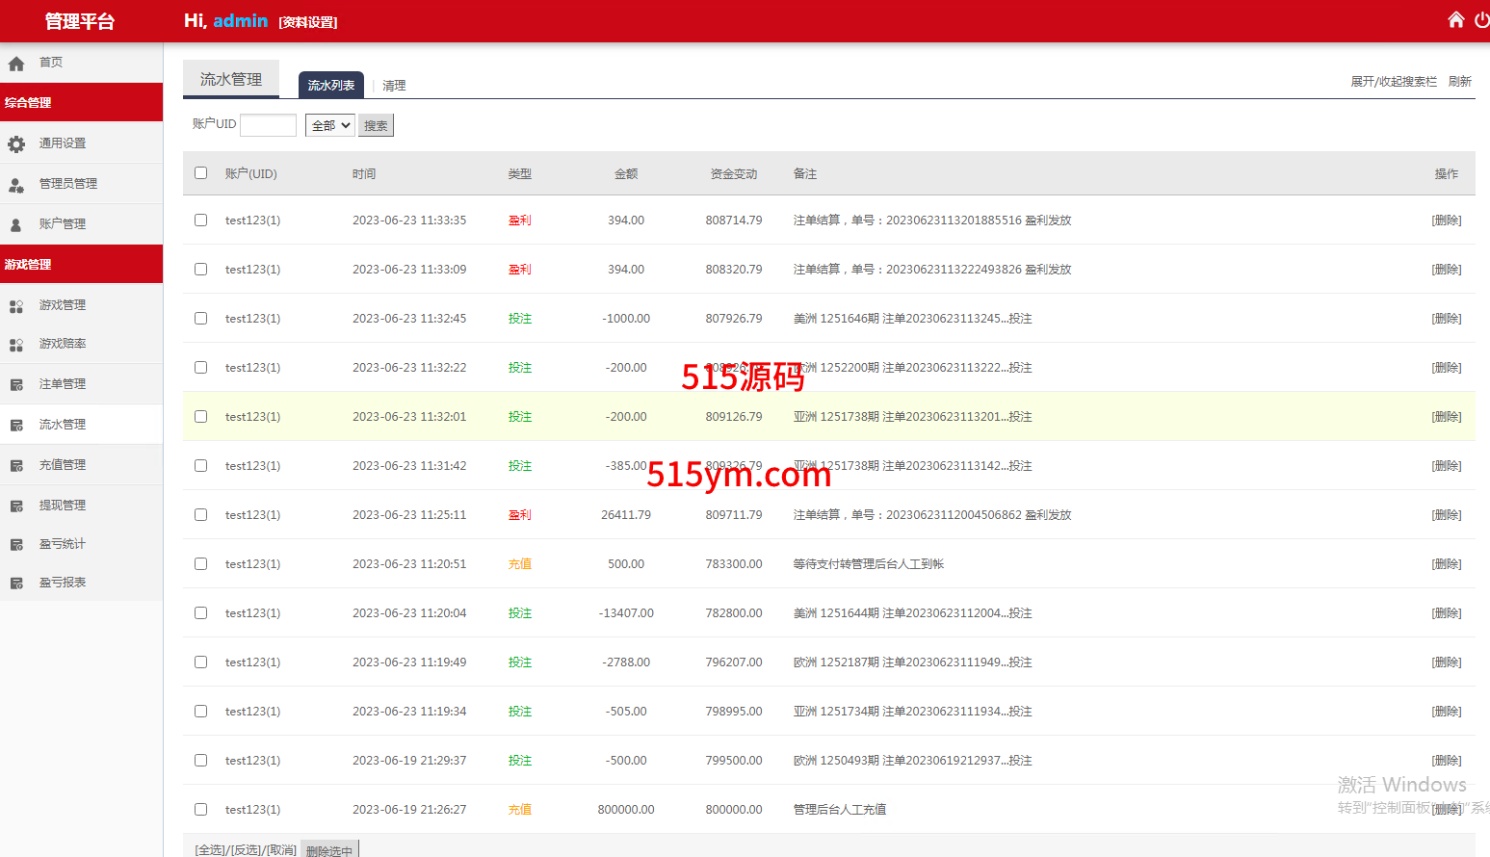Toggle the select-all checkbox in table header
Image resolution: width=1490 pixels, height=857 pixels.
click(200, 173)
